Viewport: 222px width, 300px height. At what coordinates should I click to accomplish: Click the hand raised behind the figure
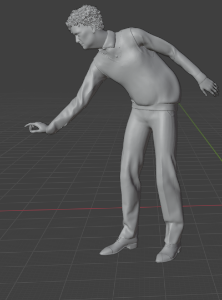[209, 88]
